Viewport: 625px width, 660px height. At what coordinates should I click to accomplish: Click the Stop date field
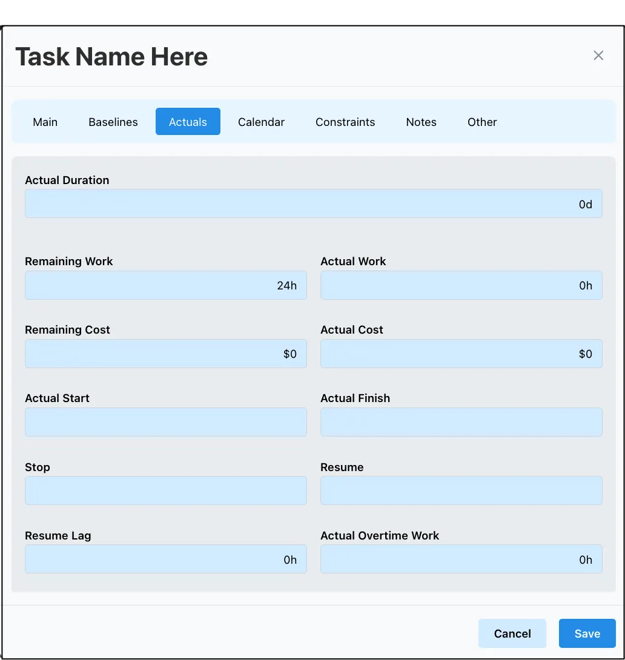coord(166,490)
